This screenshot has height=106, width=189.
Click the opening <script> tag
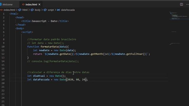pos(27,32)
